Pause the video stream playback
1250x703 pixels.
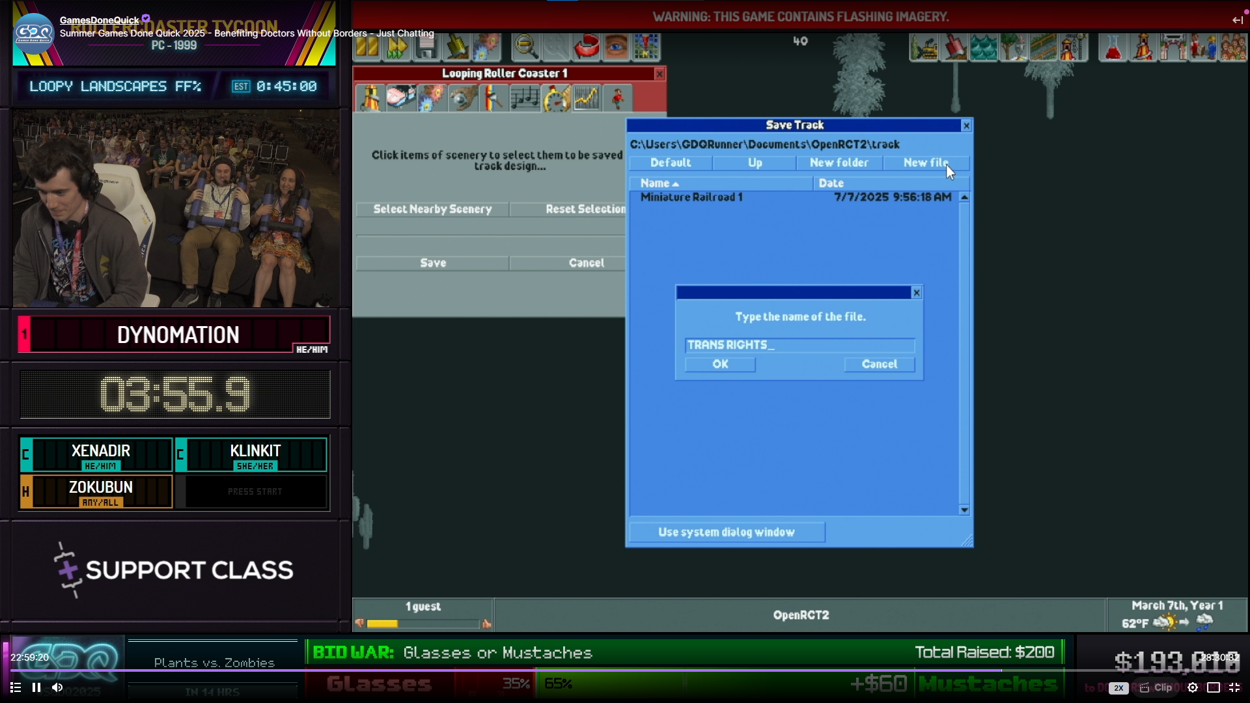(36, 687)
